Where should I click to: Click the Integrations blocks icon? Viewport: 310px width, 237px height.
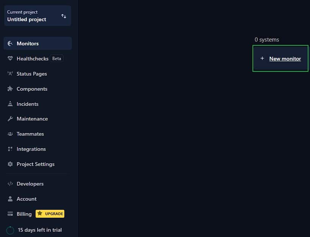(x=10, y=149)
